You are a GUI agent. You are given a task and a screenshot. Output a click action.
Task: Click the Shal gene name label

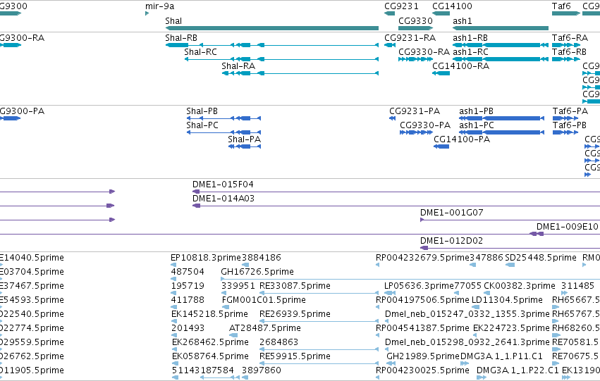tap(173, 20)
